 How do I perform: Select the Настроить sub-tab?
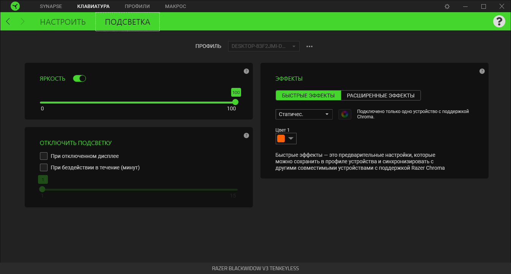pyautogui.click(x=63, y=22)
